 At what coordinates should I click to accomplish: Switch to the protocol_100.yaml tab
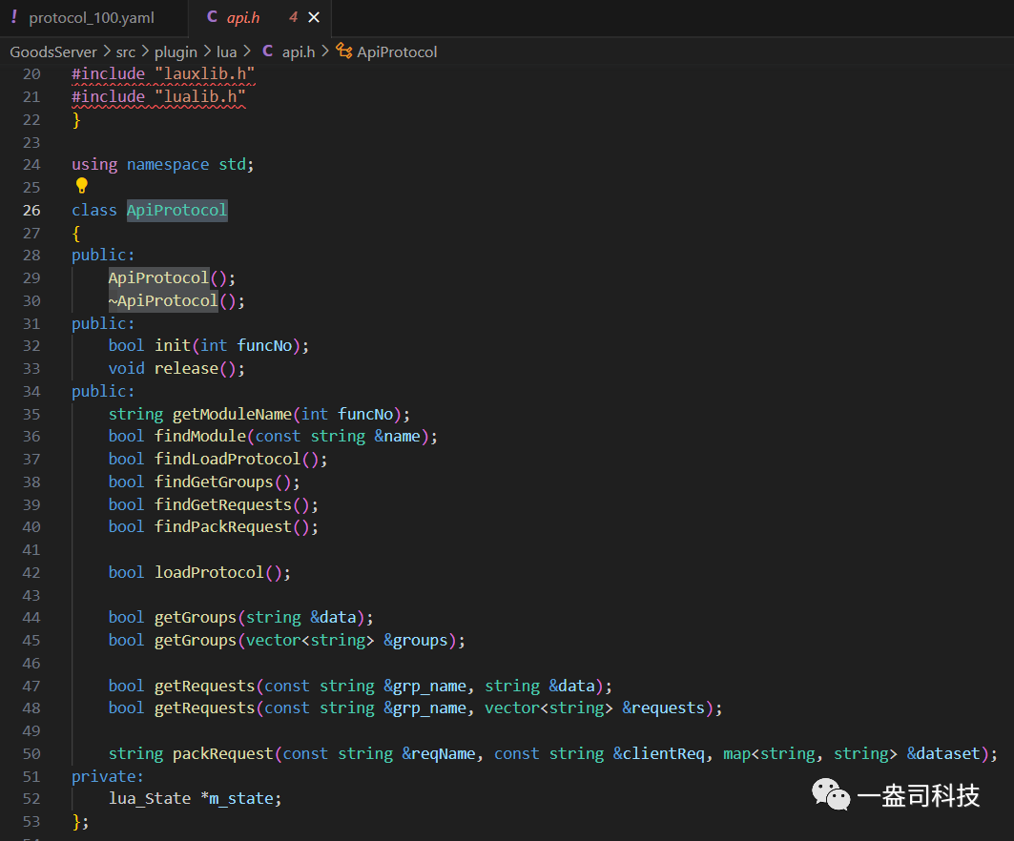point(92,17)
